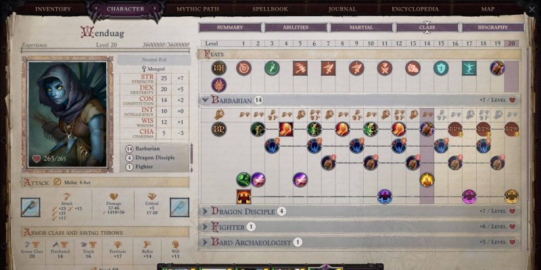The image size is (541, 270).
Task: Select the teal square feat at level 17
Action: tap(469, 68)
